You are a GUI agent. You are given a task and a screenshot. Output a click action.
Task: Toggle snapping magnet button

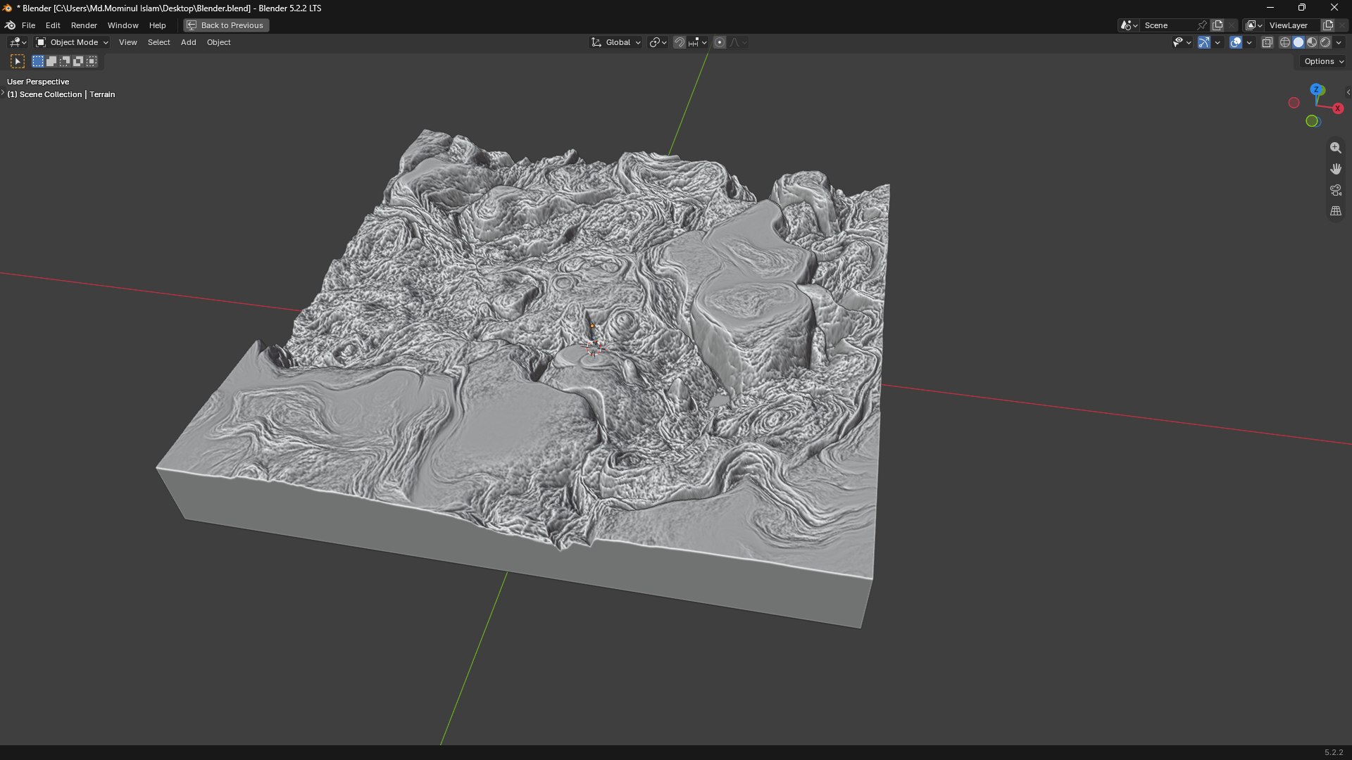click(679, 42)
